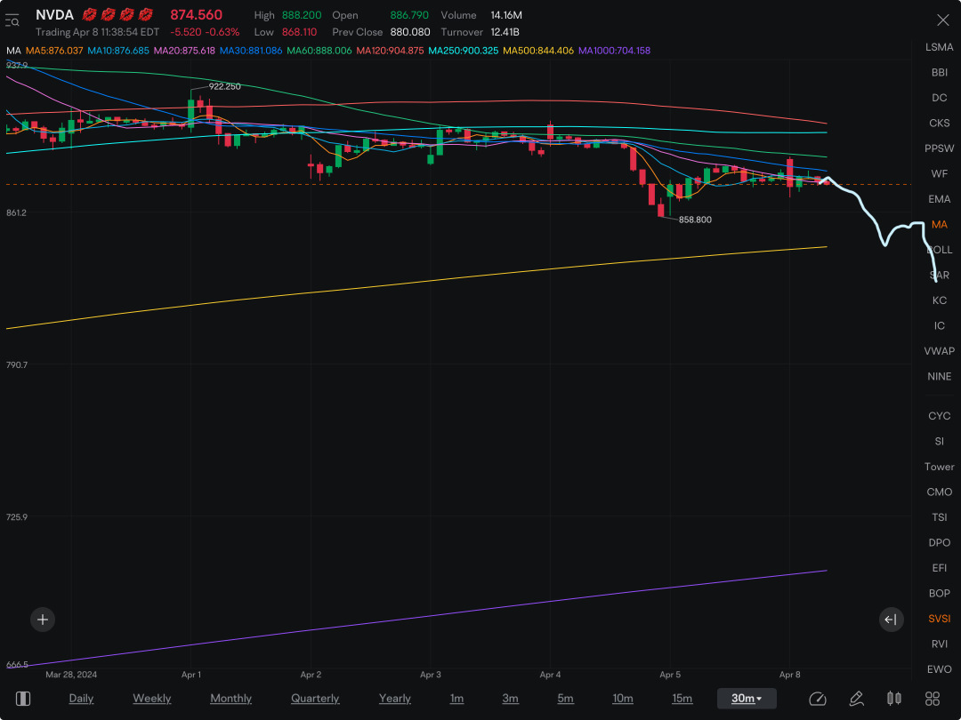961x720 pixels.
Task: Click MA10:876.685 legend value
Action: [118, 50]
